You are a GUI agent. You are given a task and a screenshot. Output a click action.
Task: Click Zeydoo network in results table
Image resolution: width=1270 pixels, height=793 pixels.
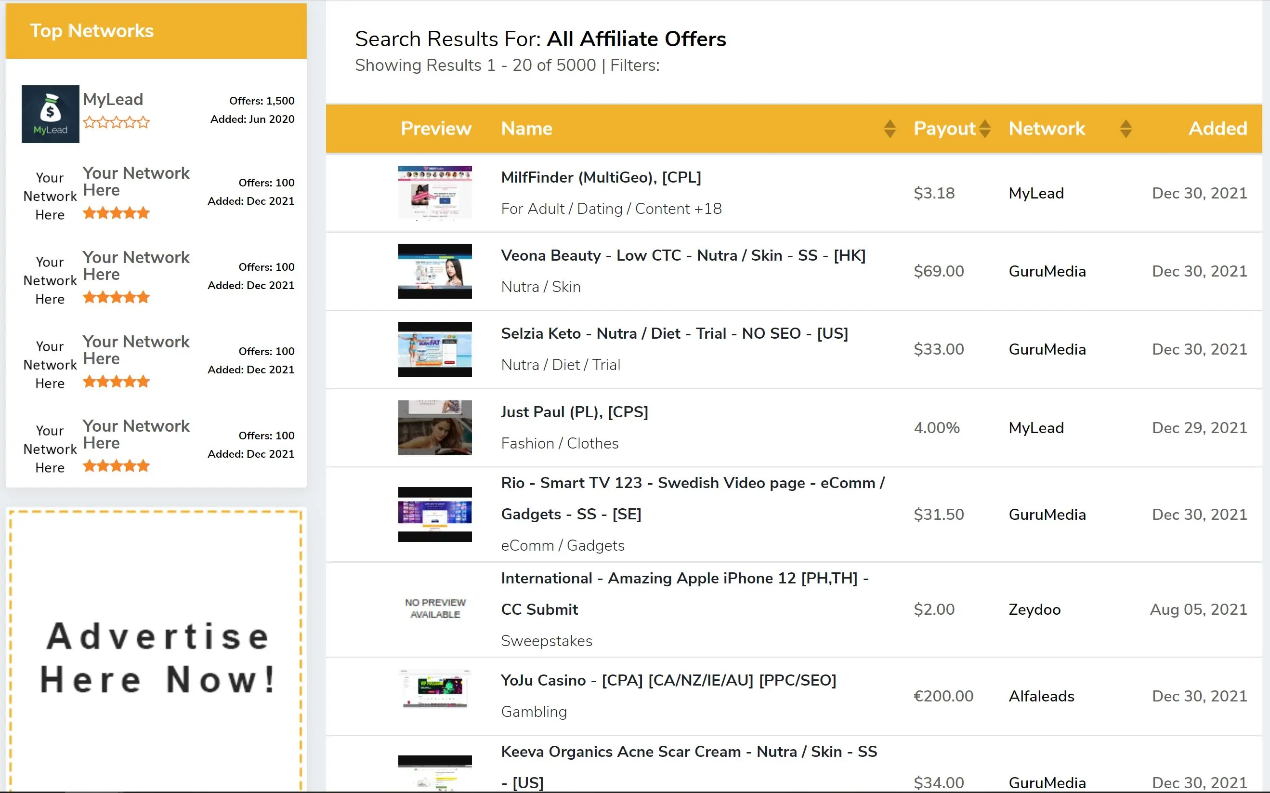[x=1034, y=609]
